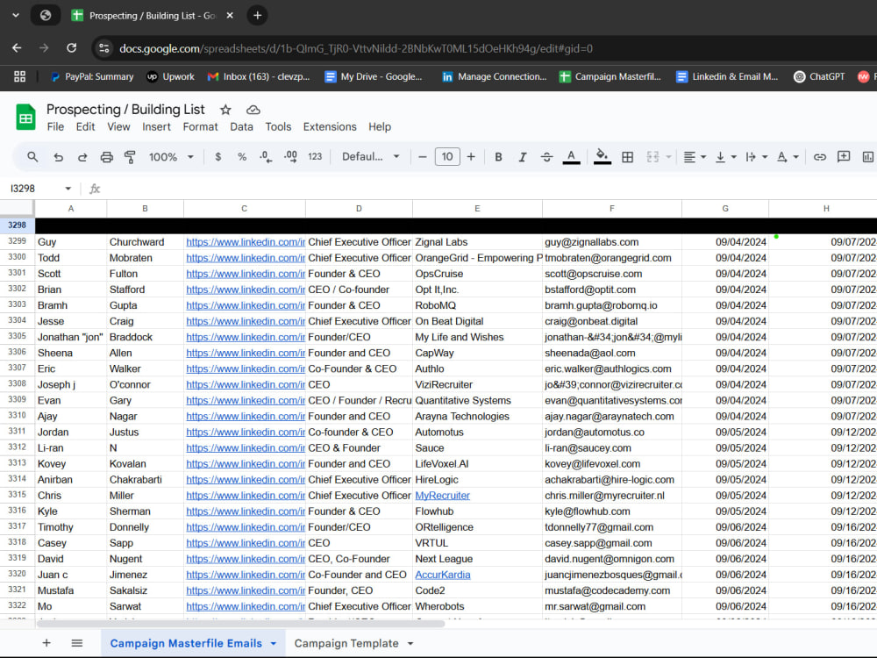
Task: Increase decimal places
Action: point(290,157)
